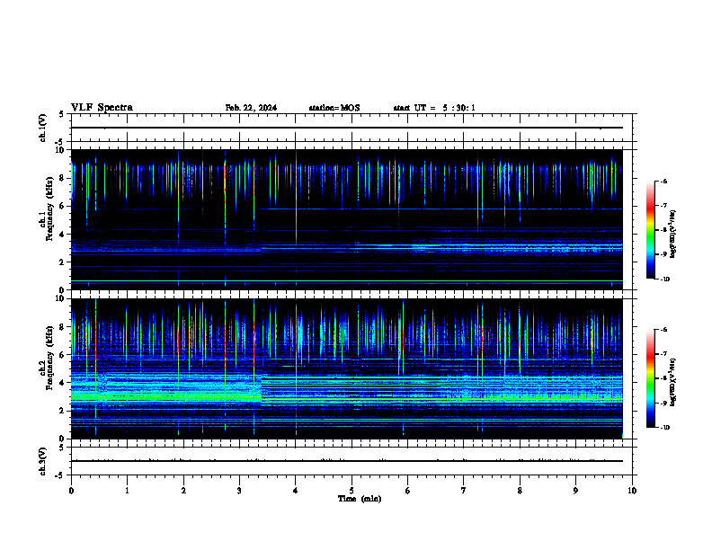Click the "2" kHz tick on ch.2 axis
The image size is (712, 550).
click(64, 411)
